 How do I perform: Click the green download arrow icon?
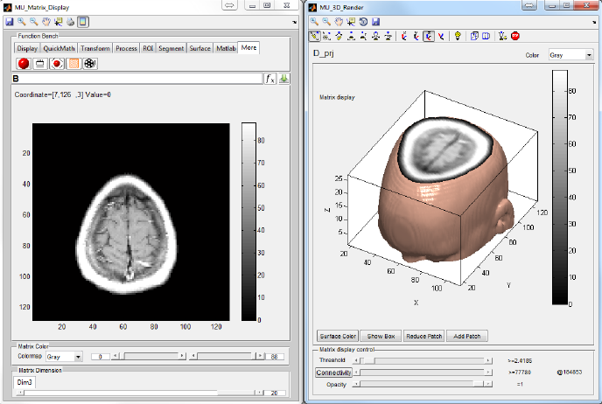pyautogui.click(x=284, y=79)
